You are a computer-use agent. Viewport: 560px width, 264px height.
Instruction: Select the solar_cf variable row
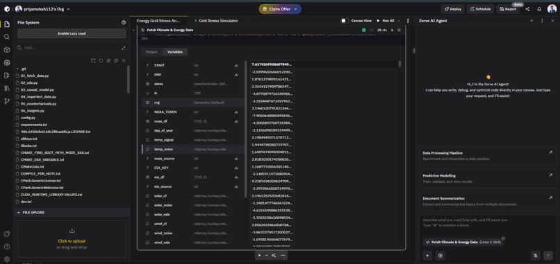click(x=193, y=195)
